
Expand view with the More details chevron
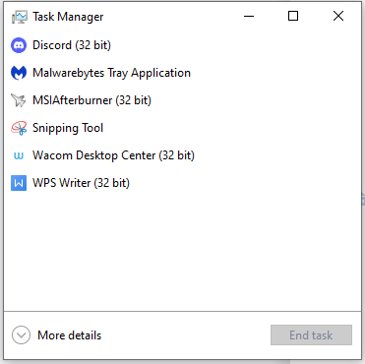click(x=21, y=335)
